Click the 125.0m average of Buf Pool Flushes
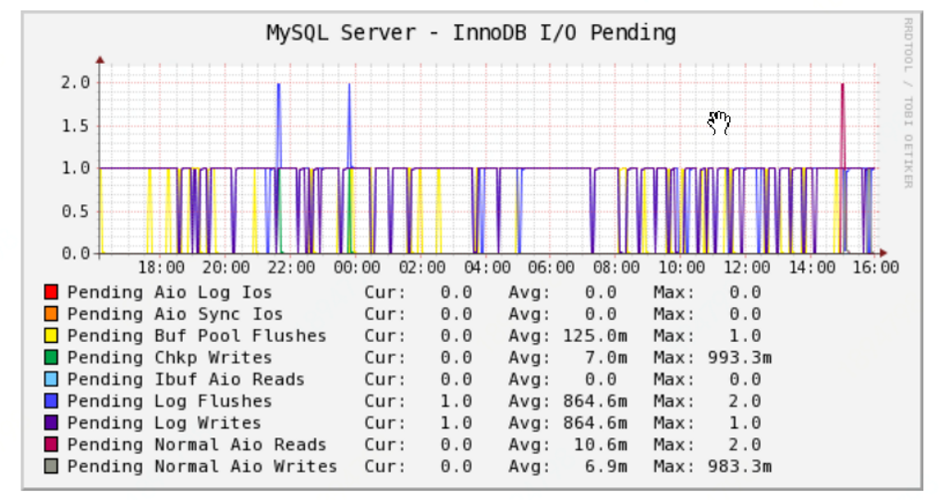 pyautogui.click(x=595, y=336)
